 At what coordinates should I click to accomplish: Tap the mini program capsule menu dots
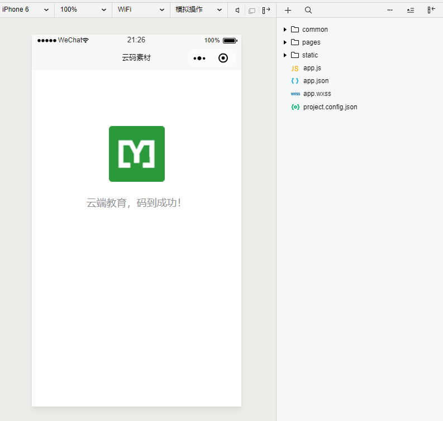click(x=199, y=58)
